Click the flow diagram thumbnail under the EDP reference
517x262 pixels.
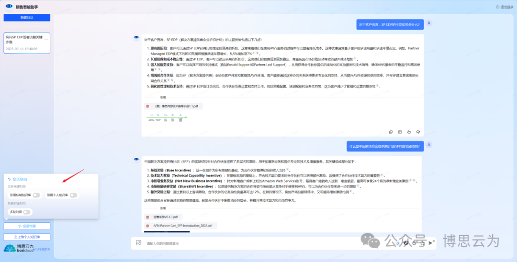[x=167, y=118]
